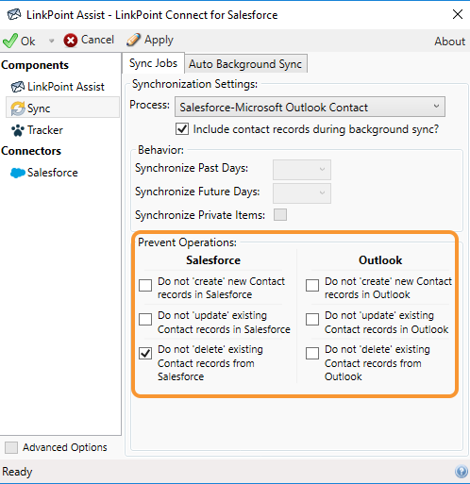Click the Ok button label
Viewport: 470px width, 484px height.
point(27,42)
